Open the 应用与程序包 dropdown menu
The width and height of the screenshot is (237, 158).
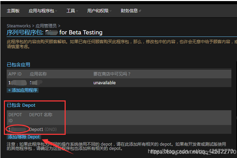tap(43, 11)
